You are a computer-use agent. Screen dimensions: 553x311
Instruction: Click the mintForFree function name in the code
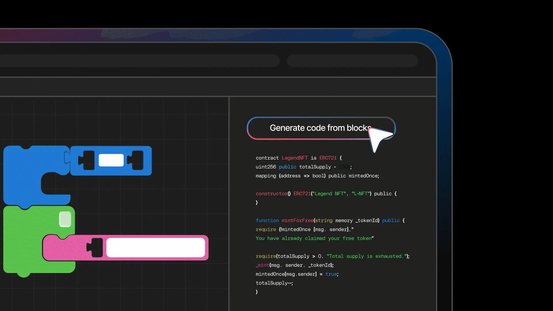point(298,220)
